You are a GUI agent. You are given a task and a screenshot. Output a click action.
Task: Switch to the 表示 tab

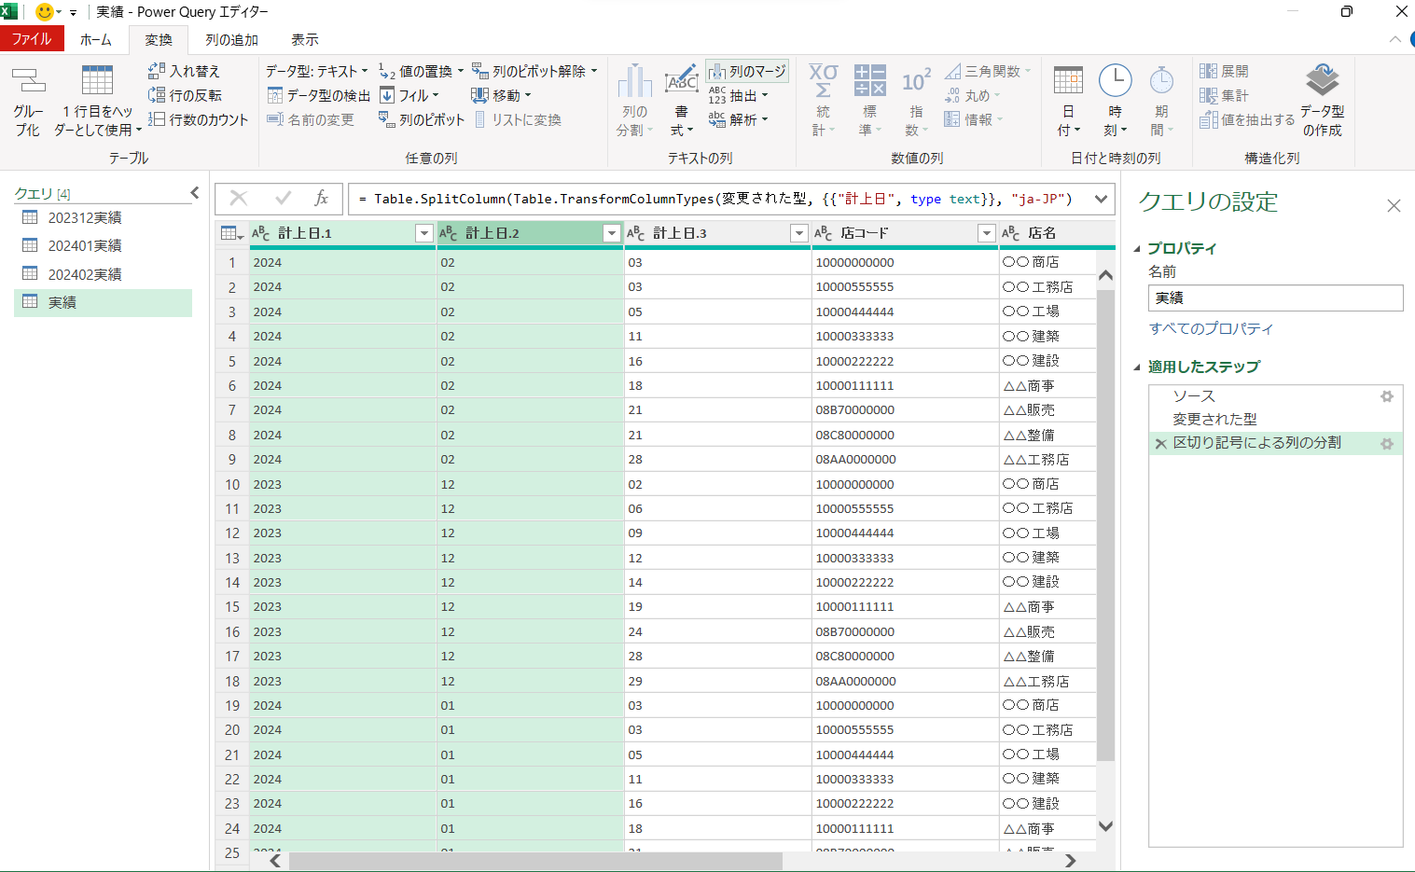click(x=305, y=39)
